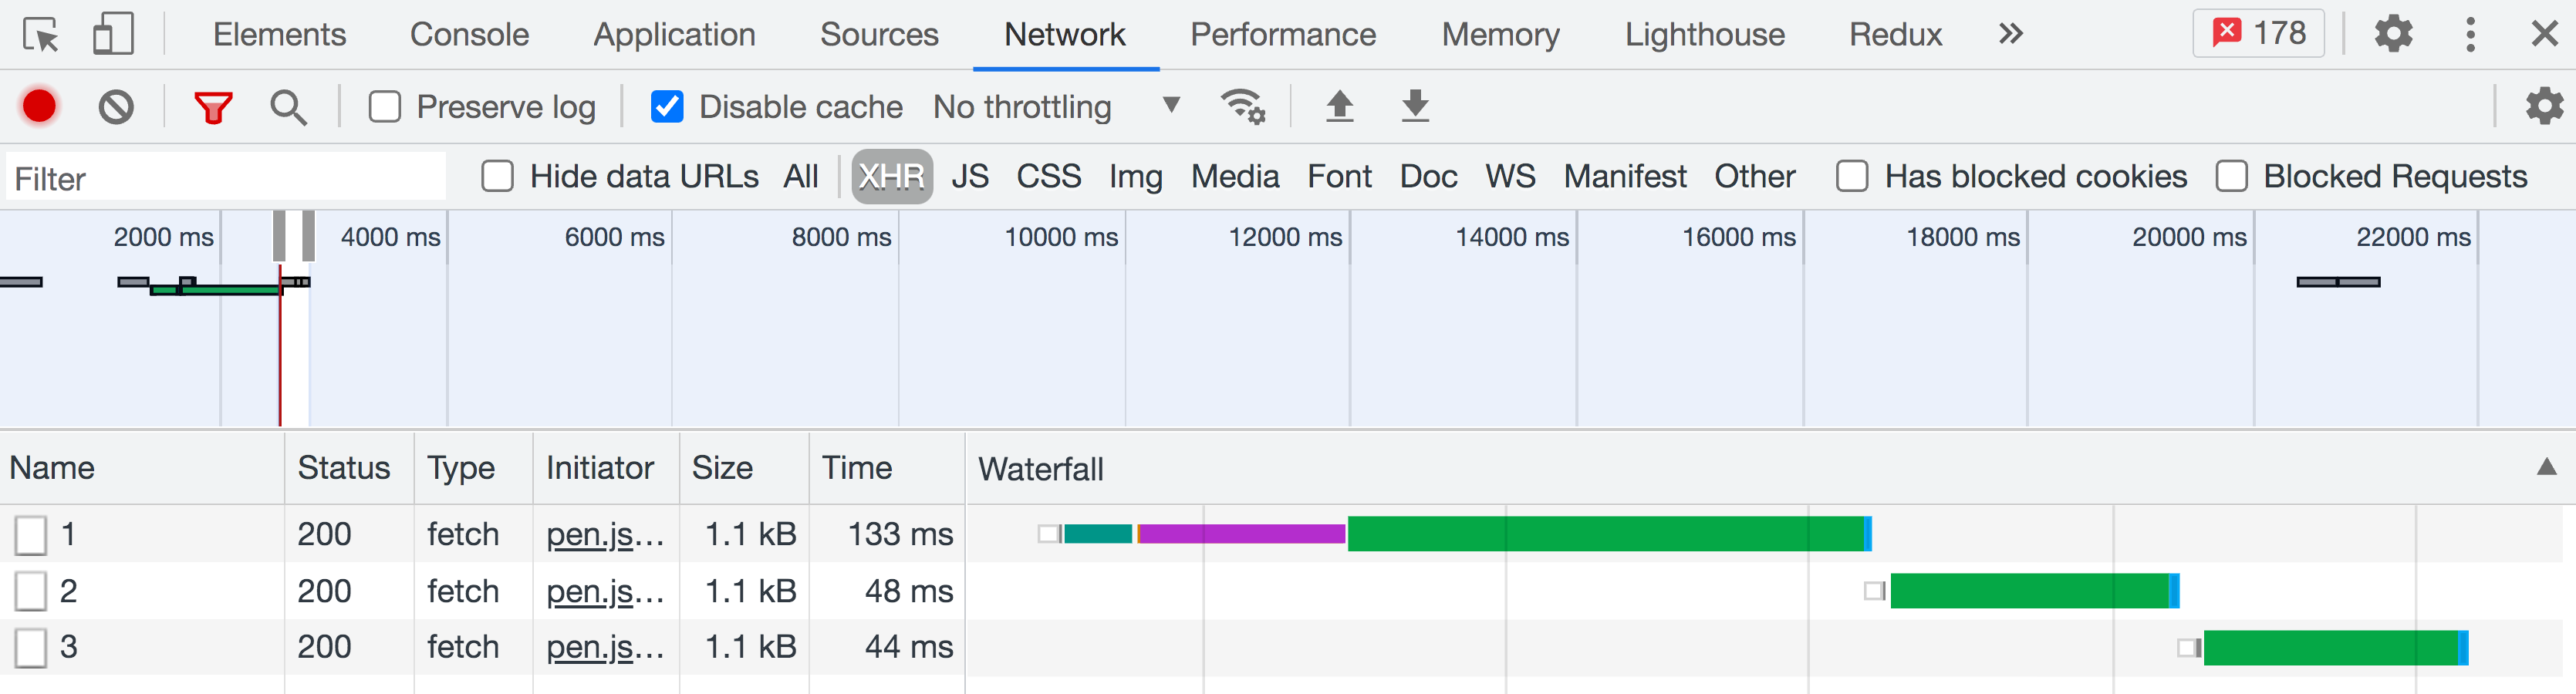This screenshot has width=2576, height=694.
Task: Expand the more tabs chevron
Action: click(x=2010, y=34)
